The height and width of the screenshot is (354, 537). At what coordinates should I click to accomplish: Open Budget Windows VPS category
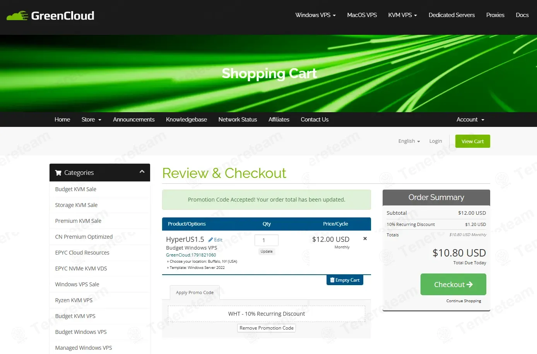[x=100, y=332]
